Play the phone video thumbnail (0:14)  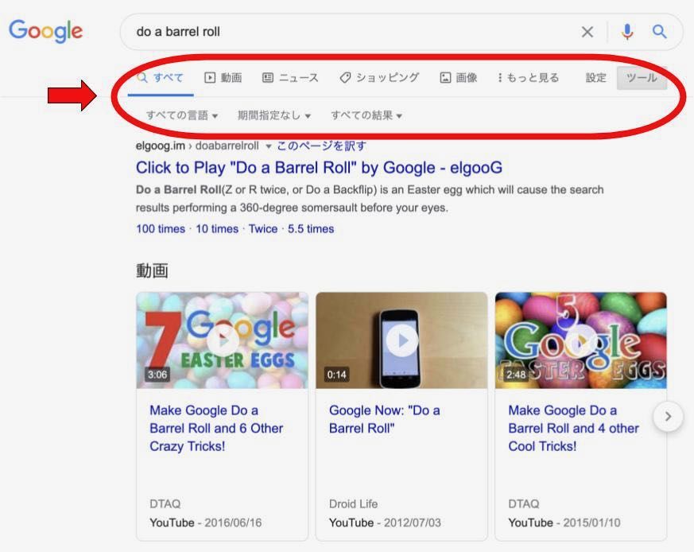tap(401, 340)
